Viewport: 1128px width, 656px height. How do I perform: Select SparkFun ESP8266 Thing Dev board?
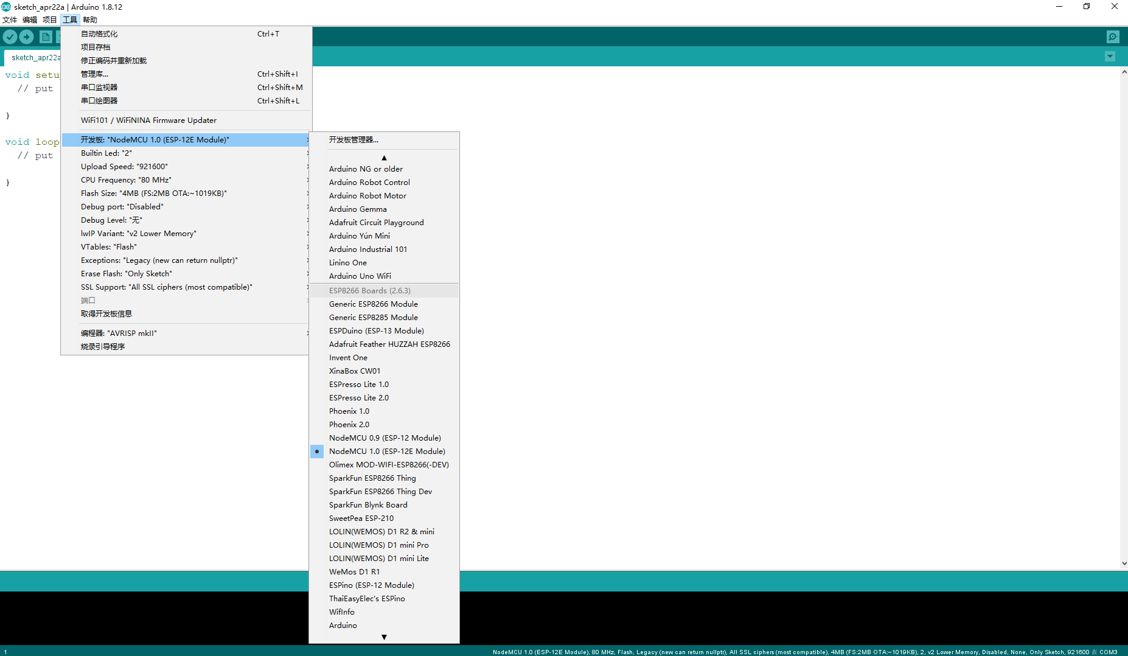point(385,492)
